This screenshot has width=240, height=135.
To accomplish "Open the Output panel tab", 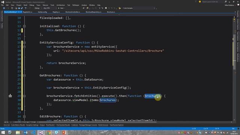I will pyautogui.click(x=42, y=125).
